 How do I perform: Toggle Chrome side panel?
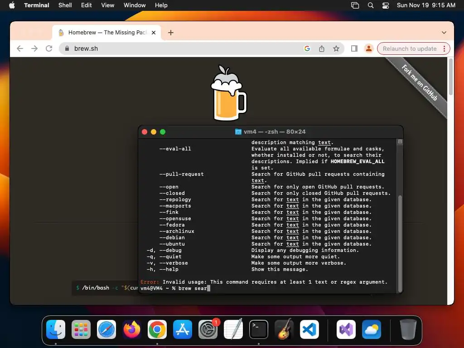(x=354, y=48)
